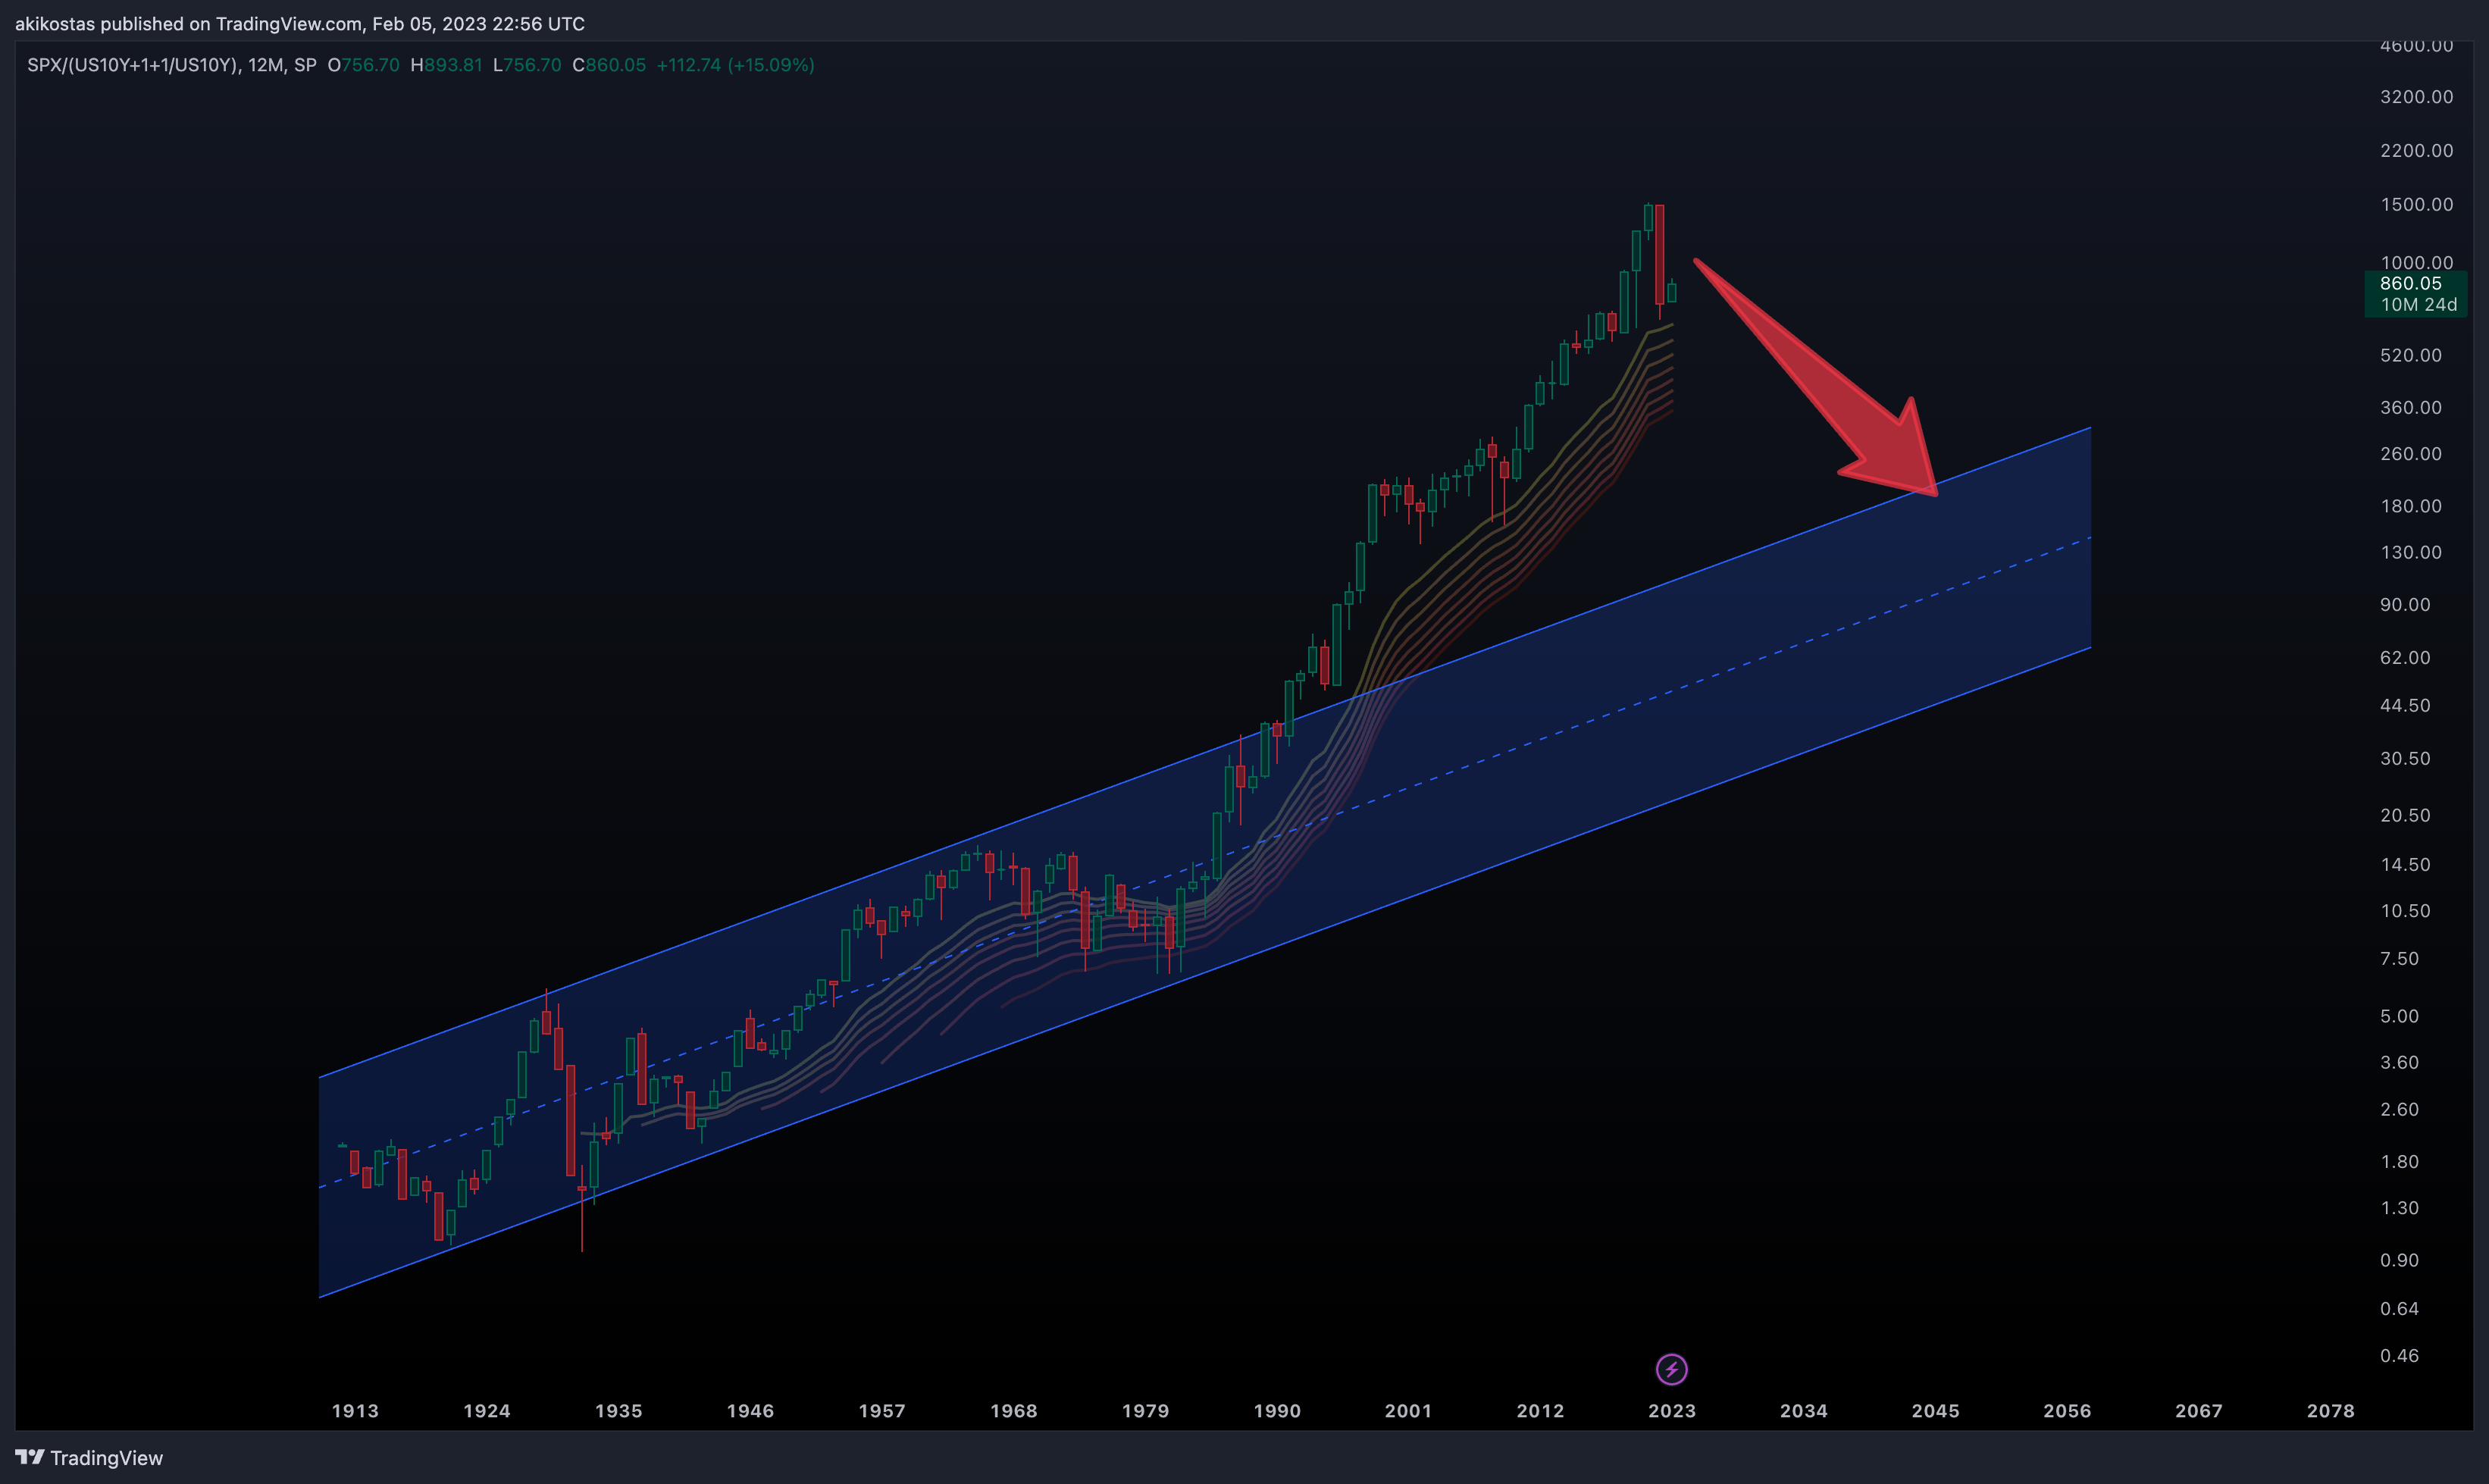The image size is (2489, 1484).
Task: Click the 2200.00 price scale label
Action: (2417, 151)
